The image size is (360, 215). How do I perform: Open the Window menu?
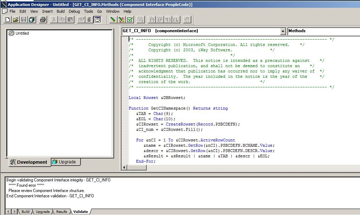coord(113,11)
